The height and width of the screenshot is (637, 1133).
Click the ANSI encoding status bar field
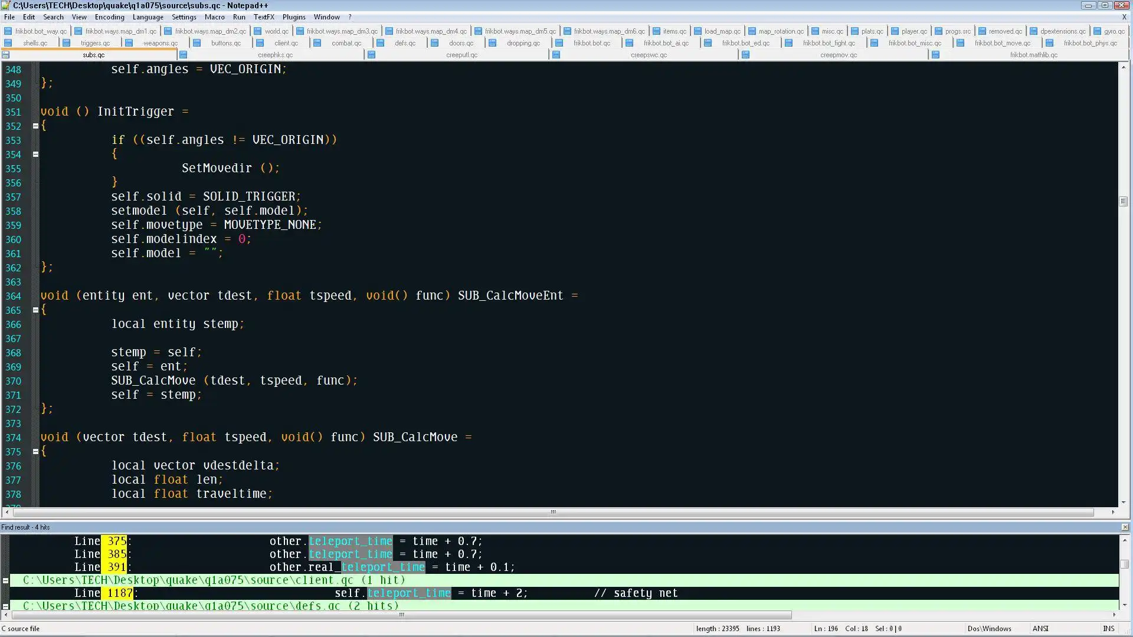pos(1040,629)
